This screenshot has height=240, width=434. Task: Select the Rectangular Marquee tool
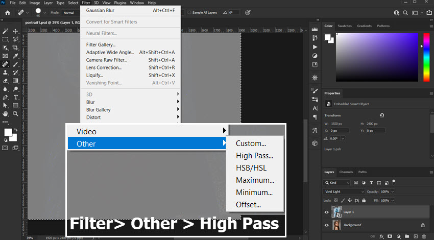[x=5, y=39]
